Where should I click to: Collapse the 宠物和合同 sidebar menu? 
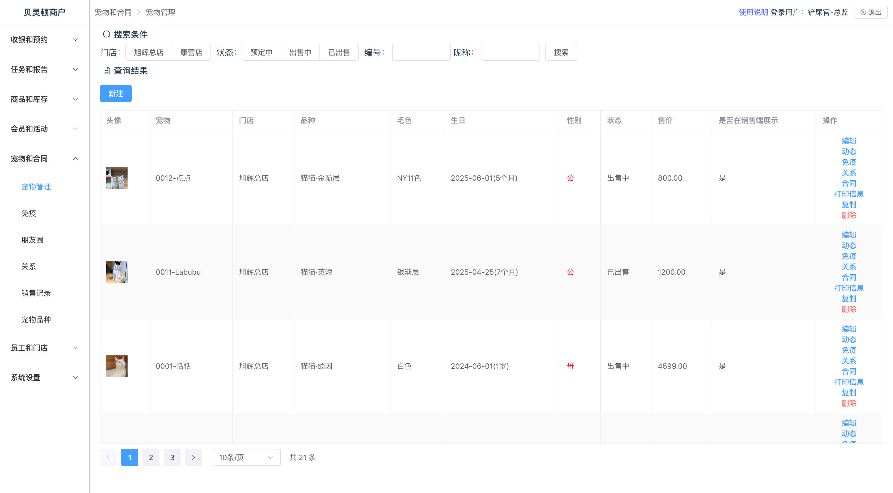(44, 159)
